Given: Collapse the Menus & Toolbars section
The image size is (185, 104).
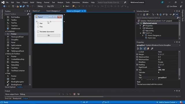Looking at the screenshot, I should click(x=6, y=54).
